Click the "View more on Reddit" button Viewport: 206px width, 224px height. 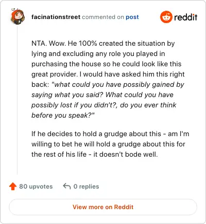tap(103, 207)
